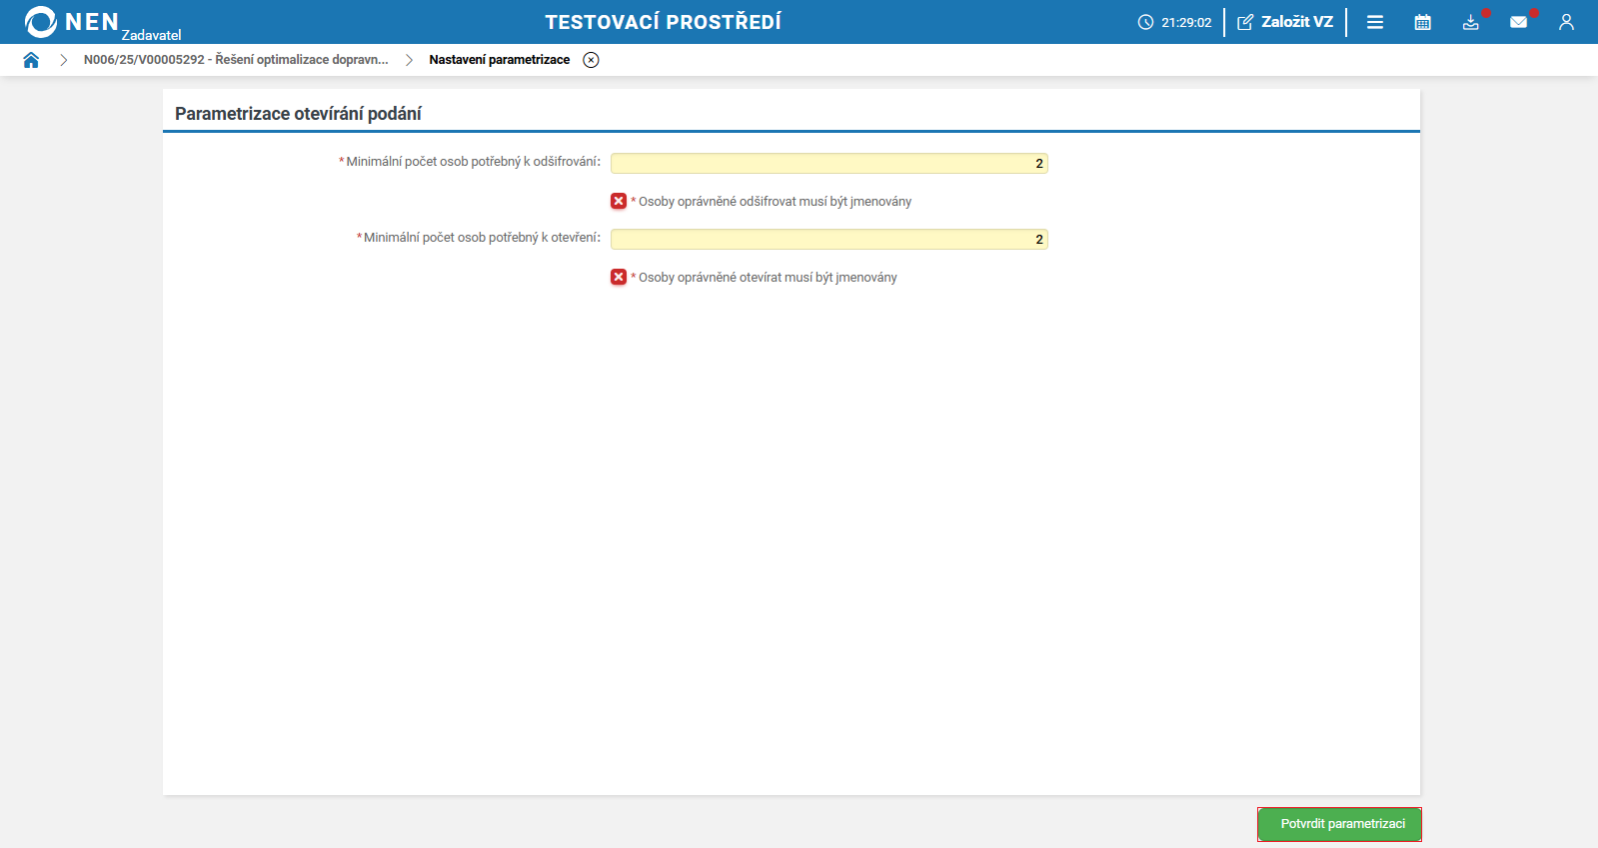Click the chevron before Nastavení parametrizace
This screenshot has width=1598, height=848.
click(409, 60)
